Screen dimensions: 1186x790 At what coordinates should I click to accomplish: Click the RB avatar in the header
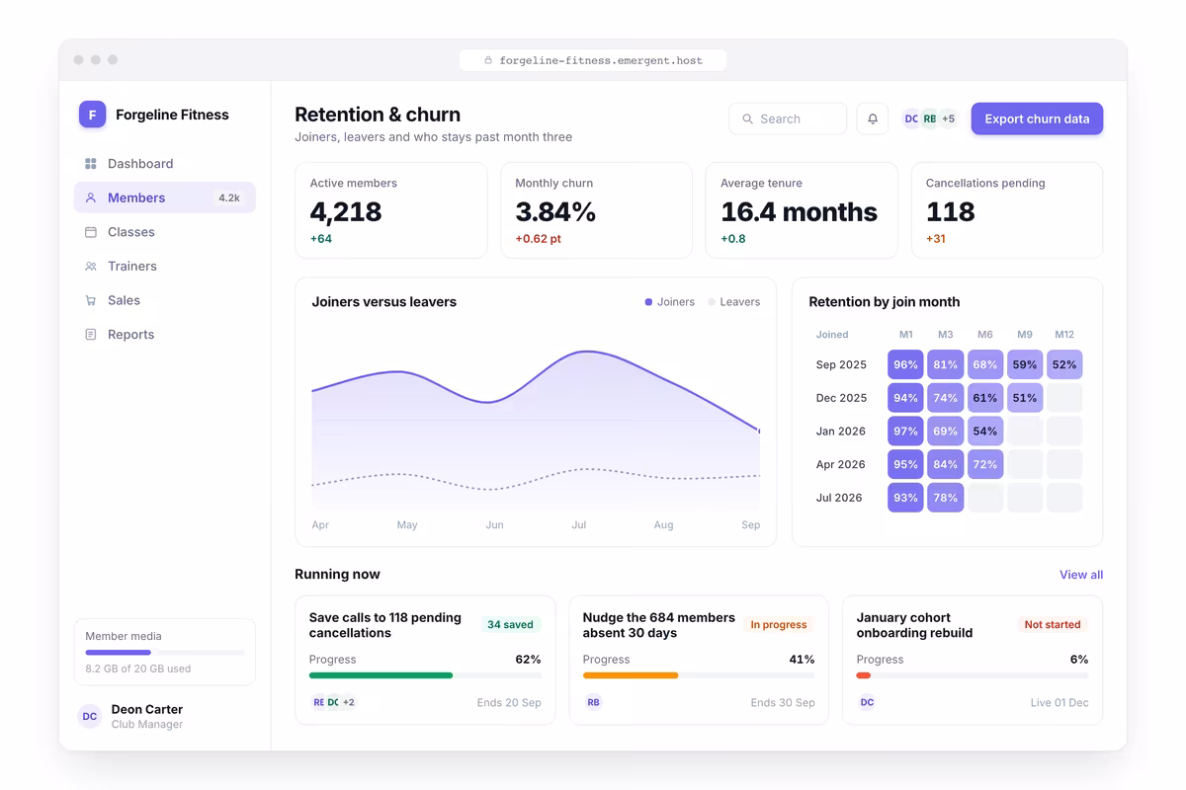coord(929,118)
